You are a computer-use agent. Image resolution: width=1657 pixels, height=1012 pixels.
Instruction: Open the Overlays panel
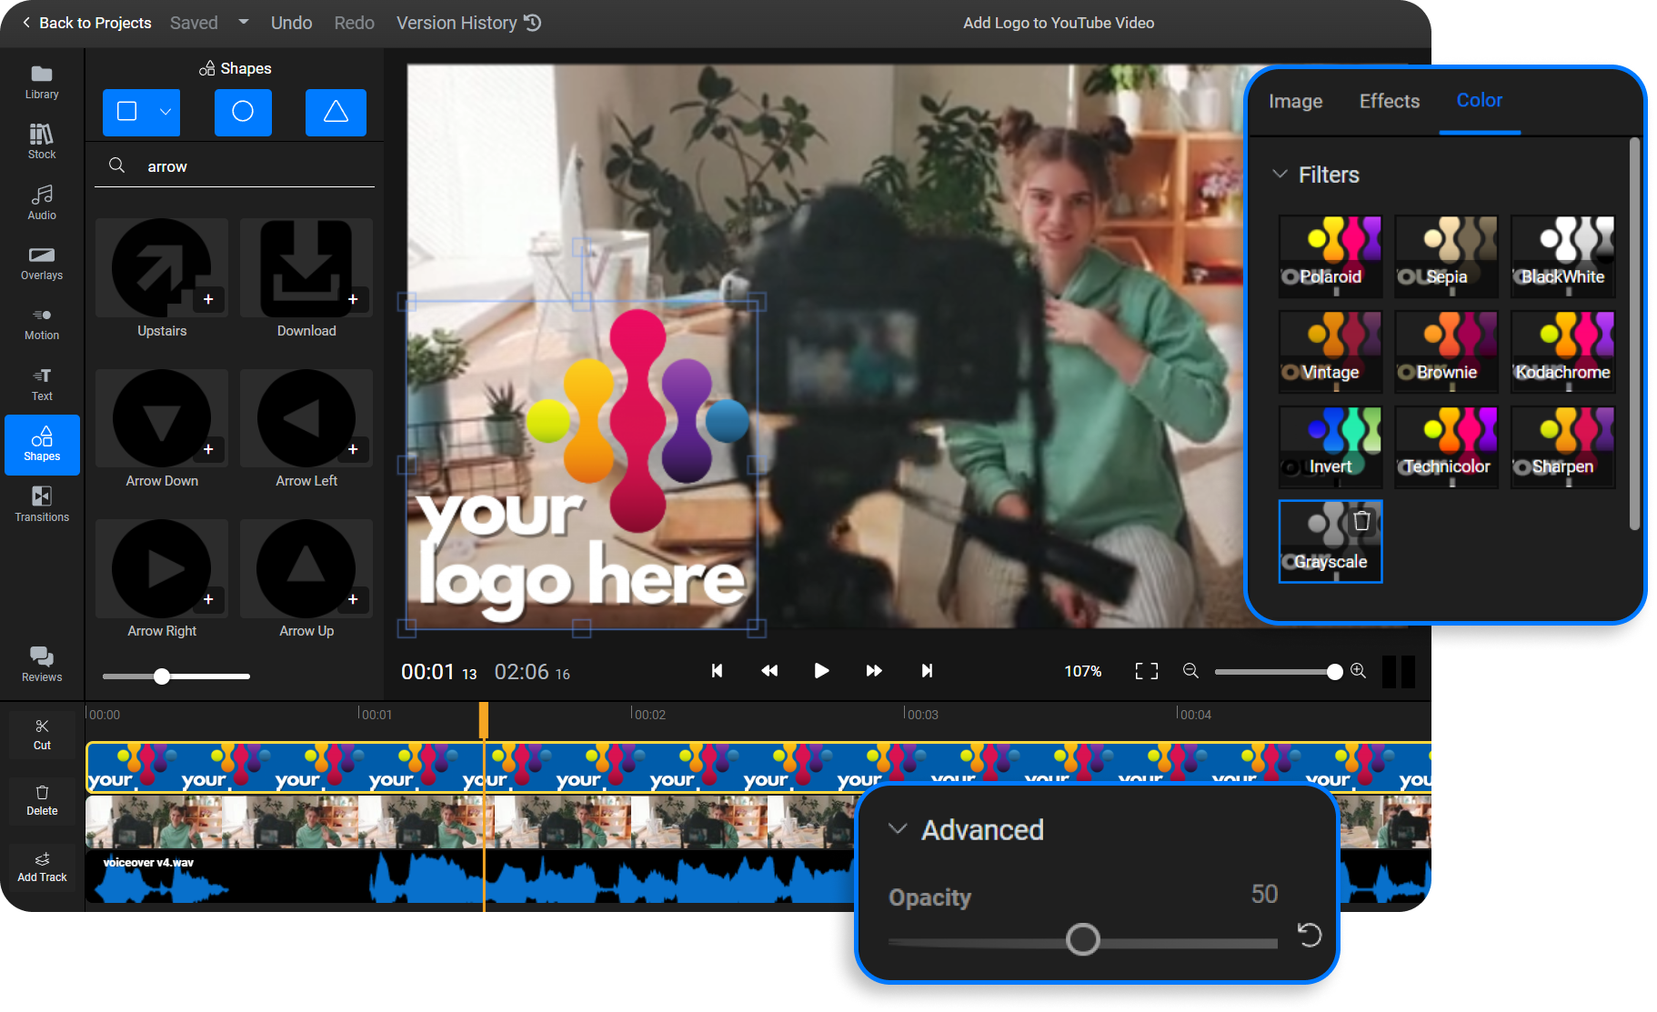[x=42, y=263]
